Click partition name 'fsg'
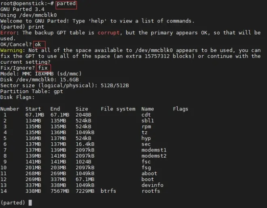 point(146,168)
